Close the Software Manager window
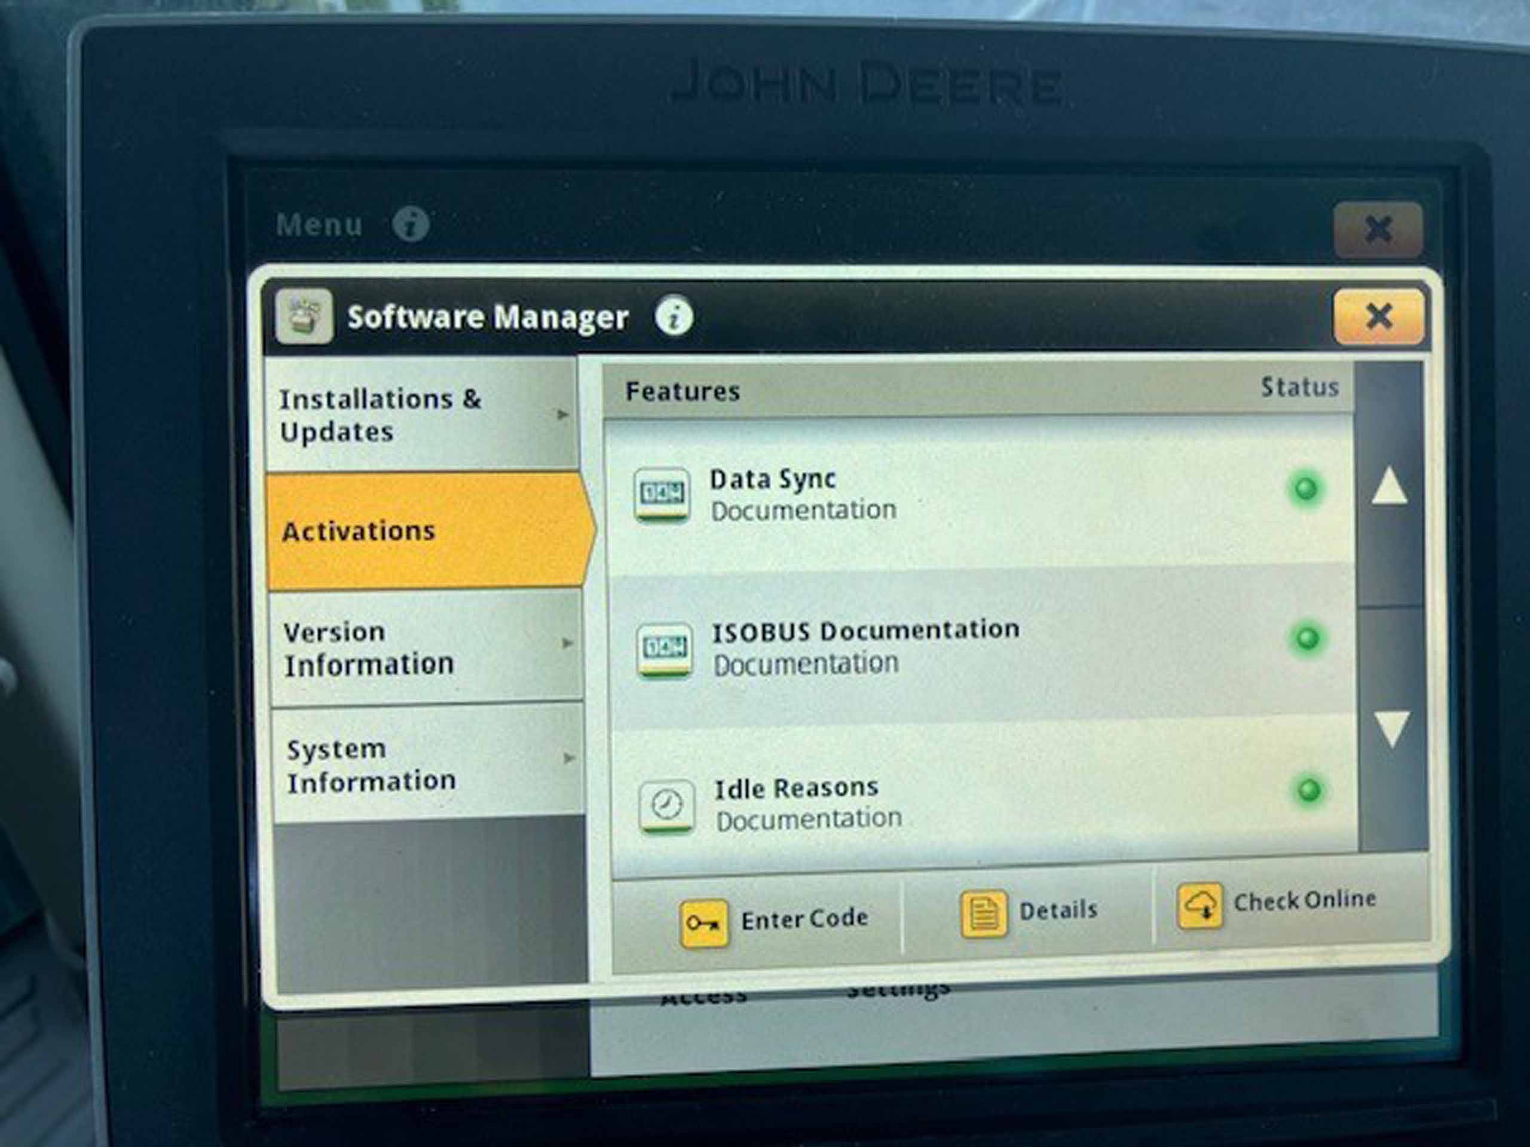The height and width of the screenshot is (1147, 1530). coord(1378,317)
